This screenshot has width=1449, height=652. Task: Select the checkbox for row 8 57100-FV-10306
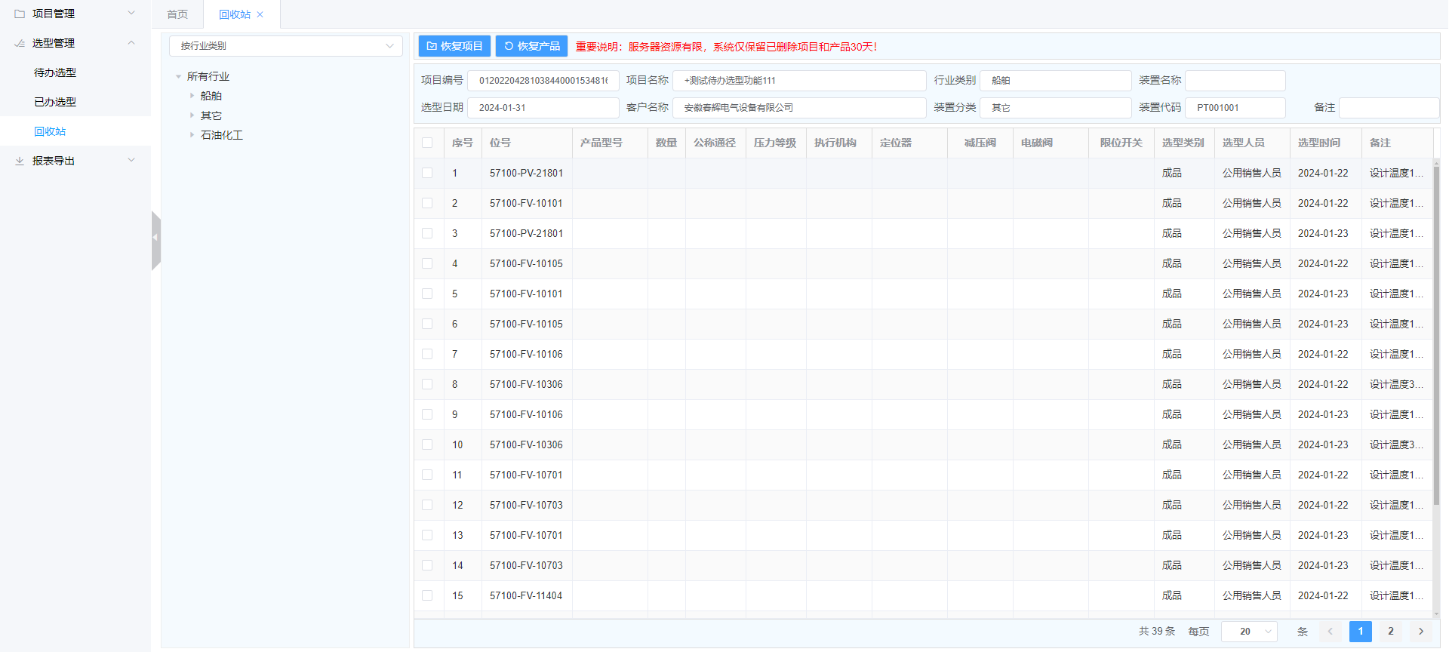click(x=427, y=384)
